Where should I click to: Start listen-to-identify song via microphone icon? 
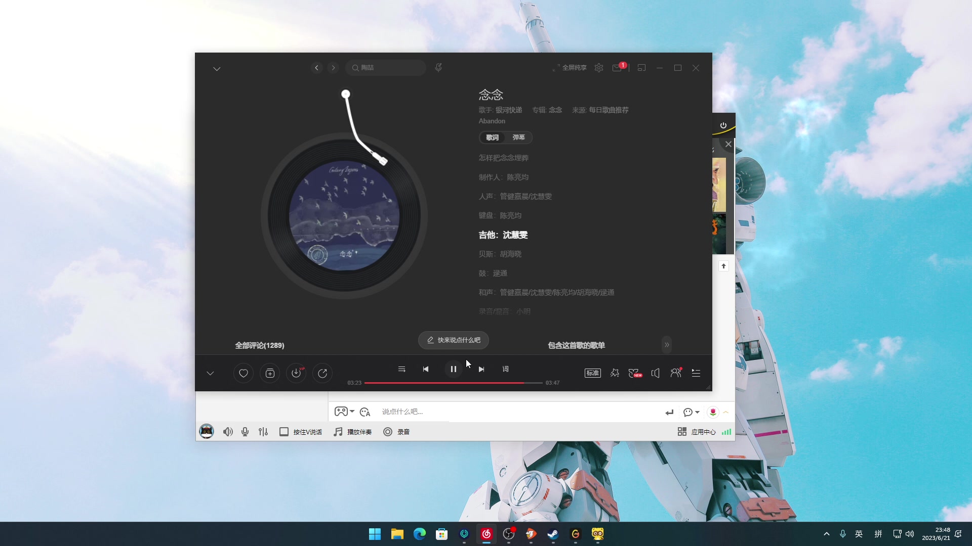[438, 68]
